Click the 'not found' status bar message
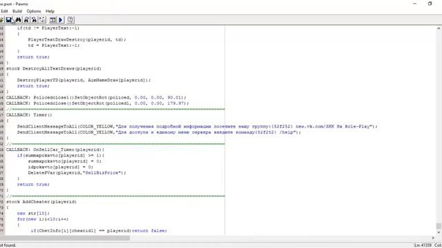Viewport: 442px width, 248px height. 8,245
